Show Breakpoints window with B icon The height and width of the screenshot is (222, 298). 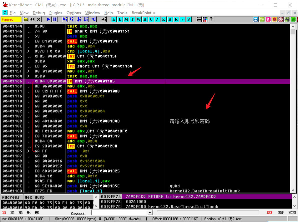coord(170,19)
